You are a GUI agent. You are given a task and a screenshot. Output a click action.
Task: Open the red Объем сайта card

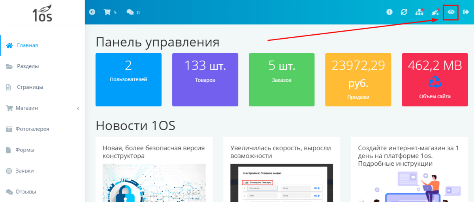[435, 80]
